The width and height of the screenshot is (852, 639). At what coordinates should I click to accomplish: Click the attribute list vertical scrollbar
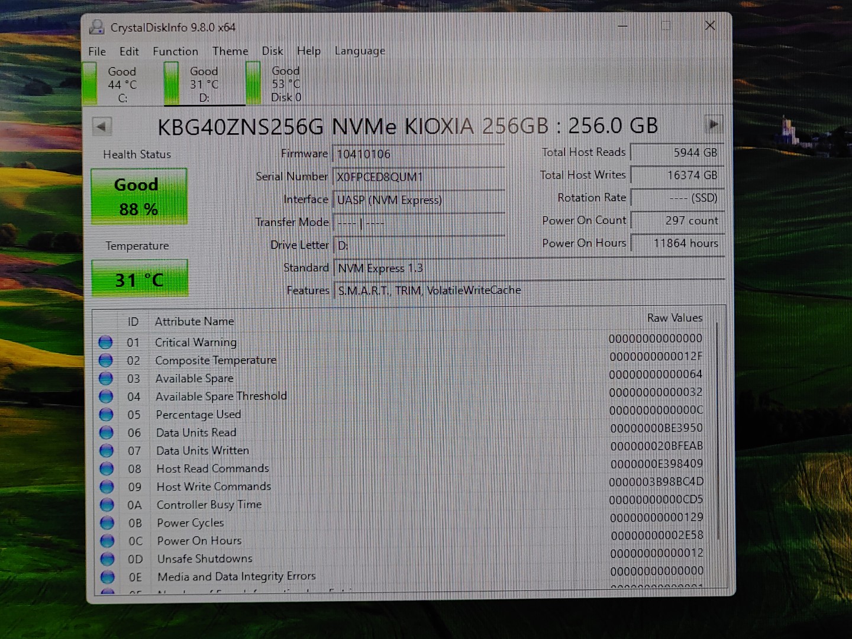coord(719,432)
